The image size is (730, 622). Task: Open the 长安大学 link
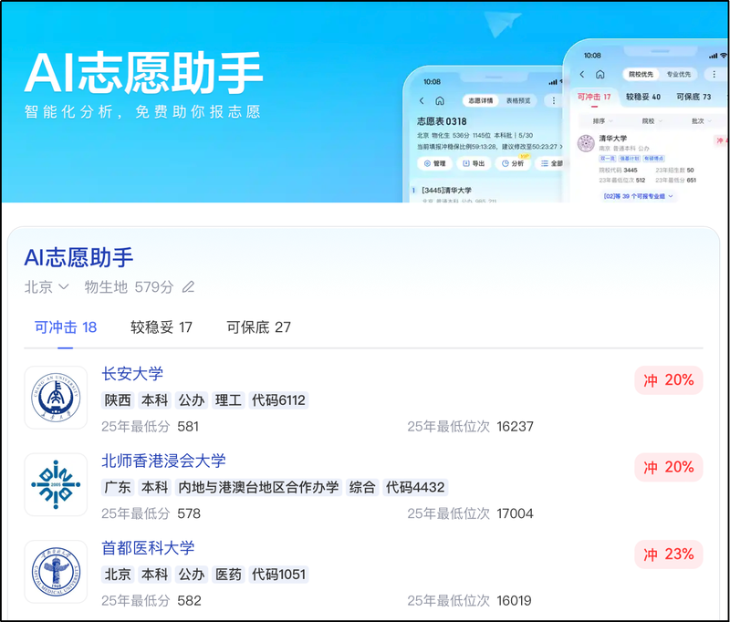tap(132, 374)
